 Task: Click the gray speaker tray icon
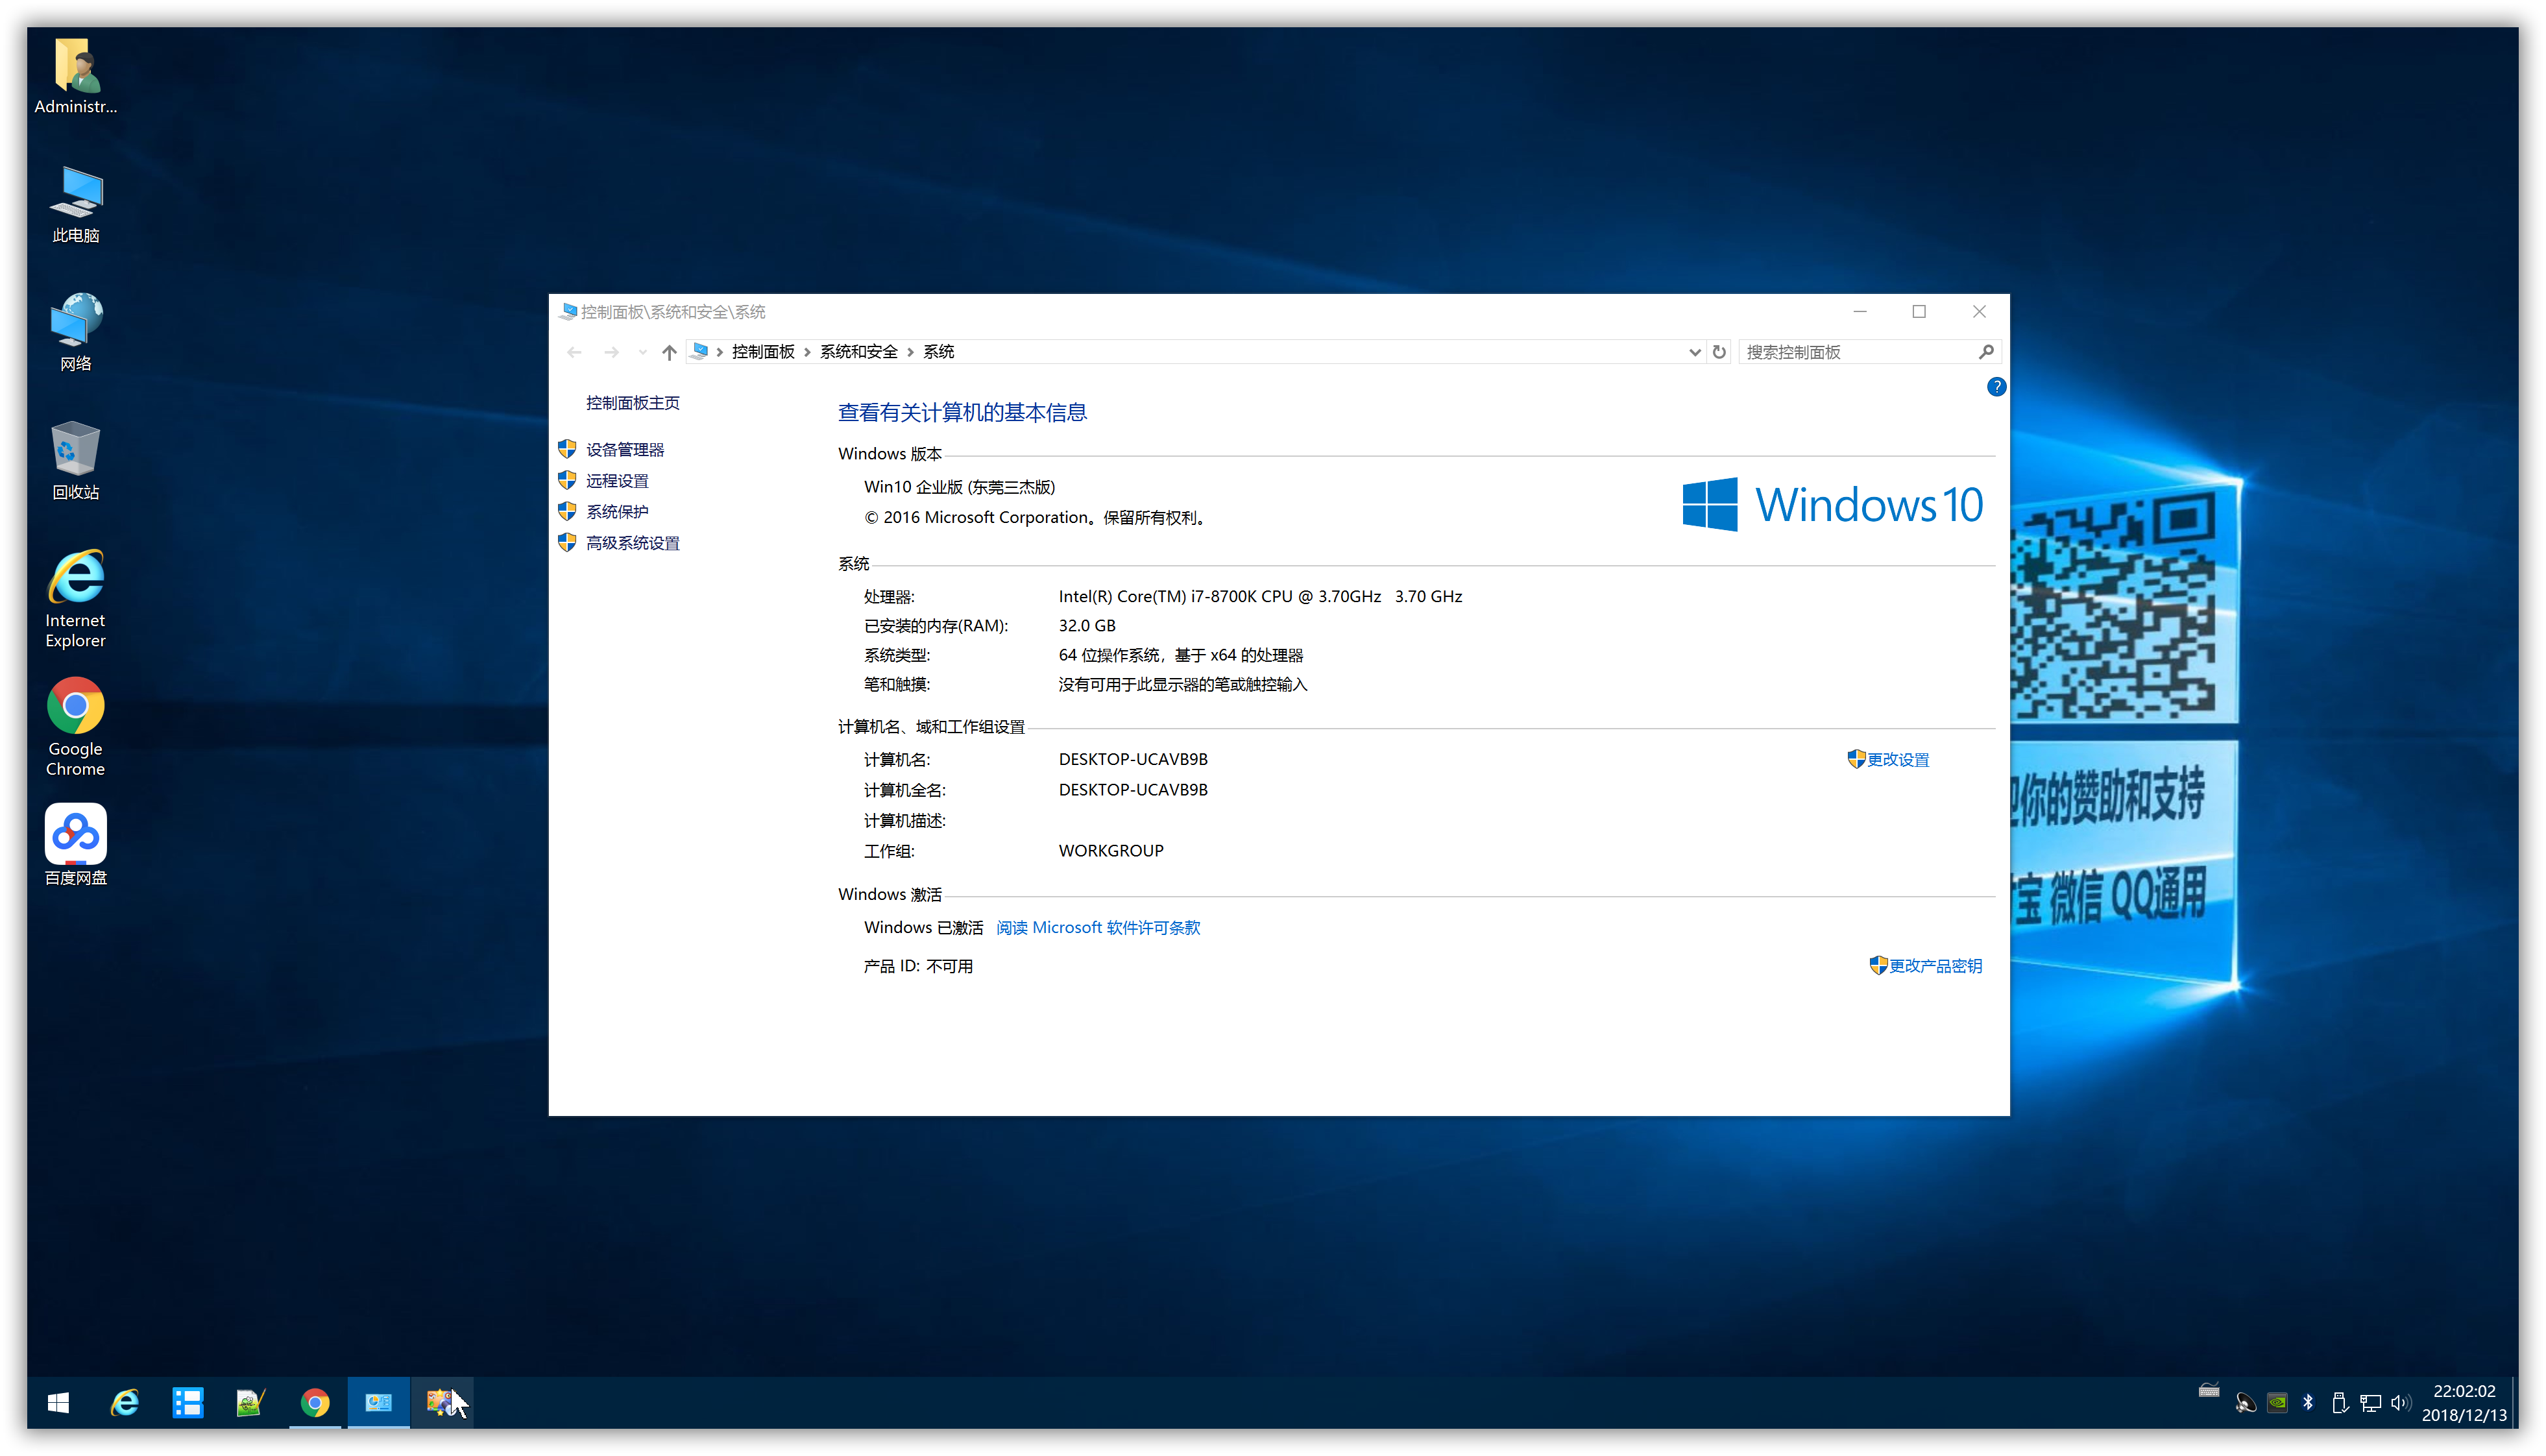(2245, 1403)
